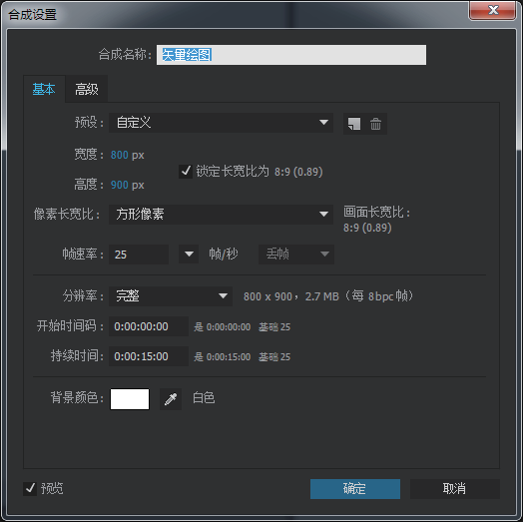523x522 pixels.
Task: Click the 取消 button
Action: (454, 489)
